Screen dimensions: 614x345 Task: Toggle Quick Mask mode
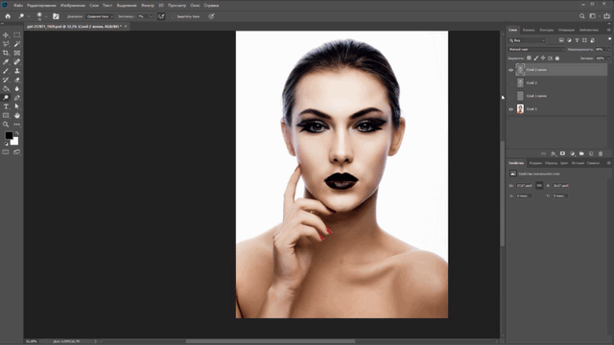(x=6, y=152)
